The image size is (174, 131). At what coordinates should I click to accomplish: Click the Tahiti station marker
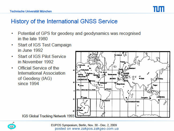tap(82, 97)
